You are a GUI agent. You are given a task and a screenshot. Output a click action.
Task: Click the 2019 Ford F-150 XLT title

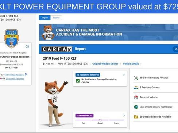(x=59, y=59)
